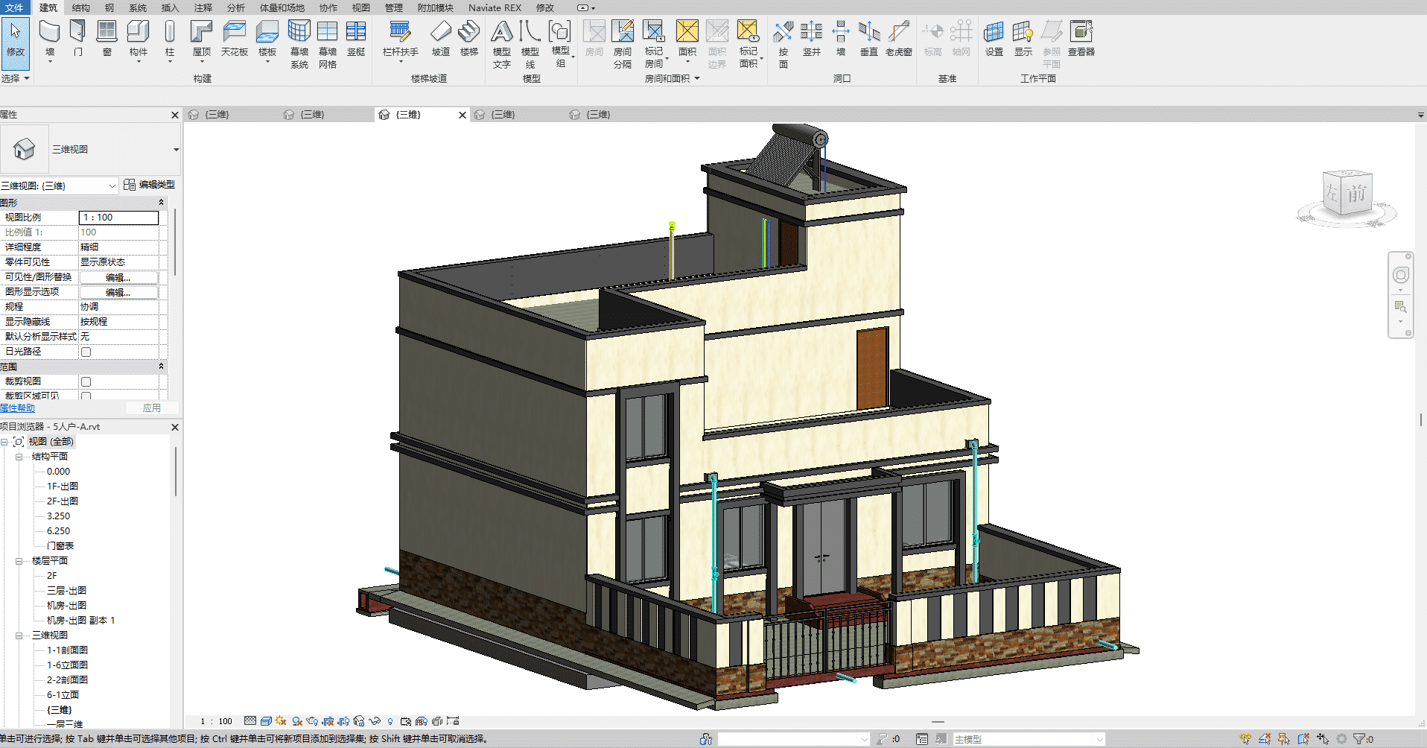Open the Structure (结构) ribbon tab
This screenshot has height=748, width=1427.
[x=81, y=7]
